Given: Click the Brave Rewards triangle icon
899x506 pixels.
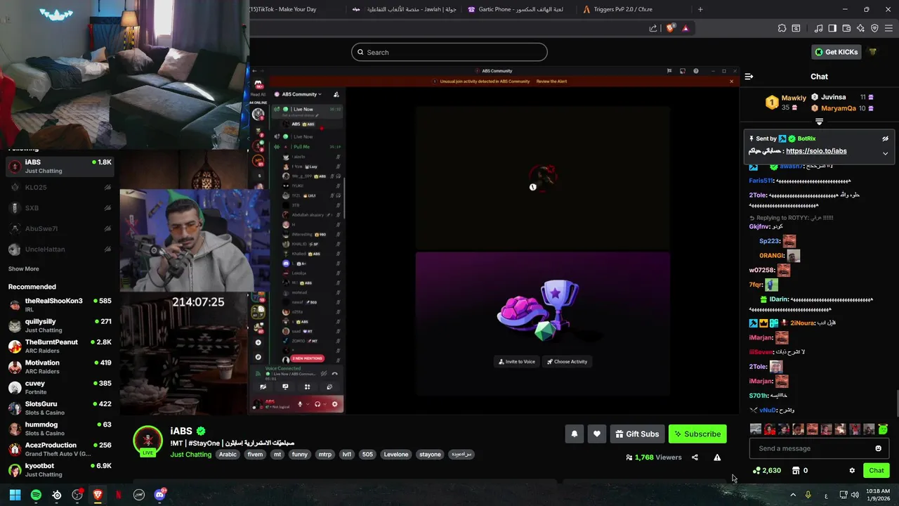Looking at the screenshot, I should tap(685, 28).
